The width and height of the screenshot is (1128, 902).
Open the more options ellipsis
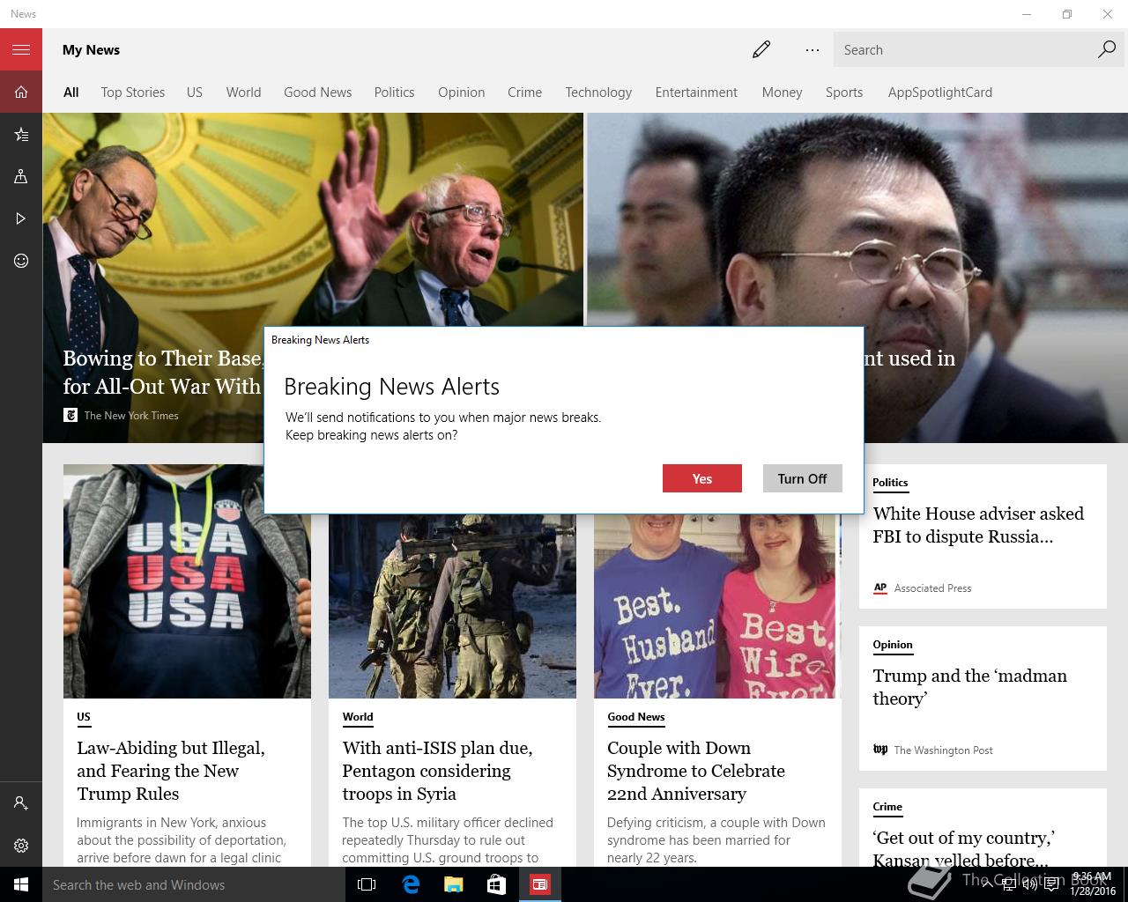pos(813,49)
